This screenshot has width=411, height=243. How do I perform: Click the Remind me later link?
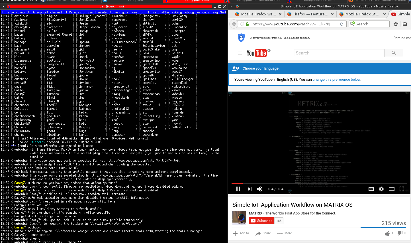(402, 38)
